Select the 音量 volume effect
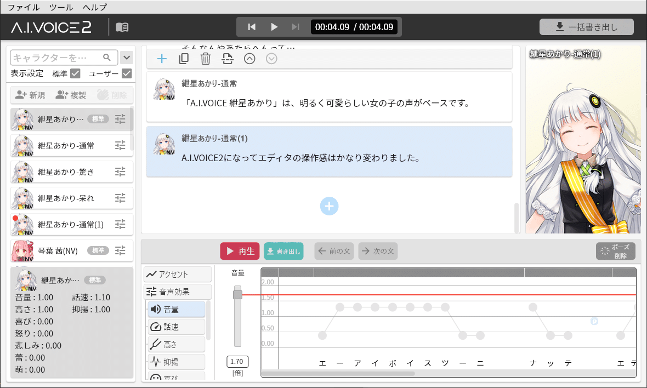 click(x=178, y=310)
